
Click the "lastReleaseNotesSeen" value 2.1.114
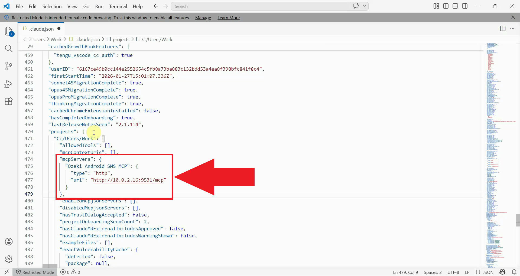128,124
